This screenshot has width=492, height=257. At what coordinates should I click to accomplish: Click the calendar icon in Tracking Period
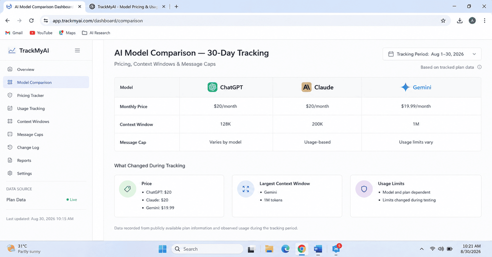click(391, 54)
